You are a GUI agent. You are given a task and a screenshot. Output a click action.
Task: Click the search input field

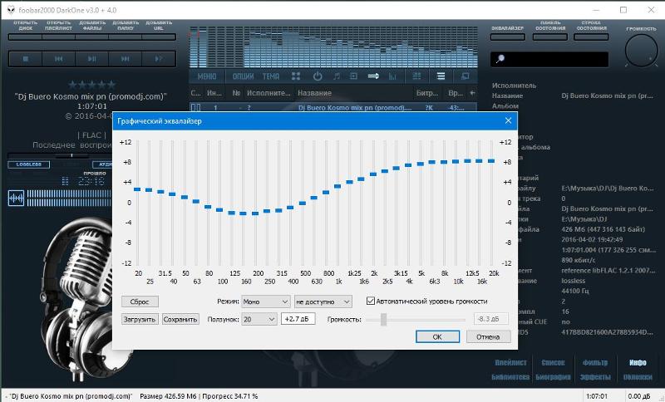point(549,59)
